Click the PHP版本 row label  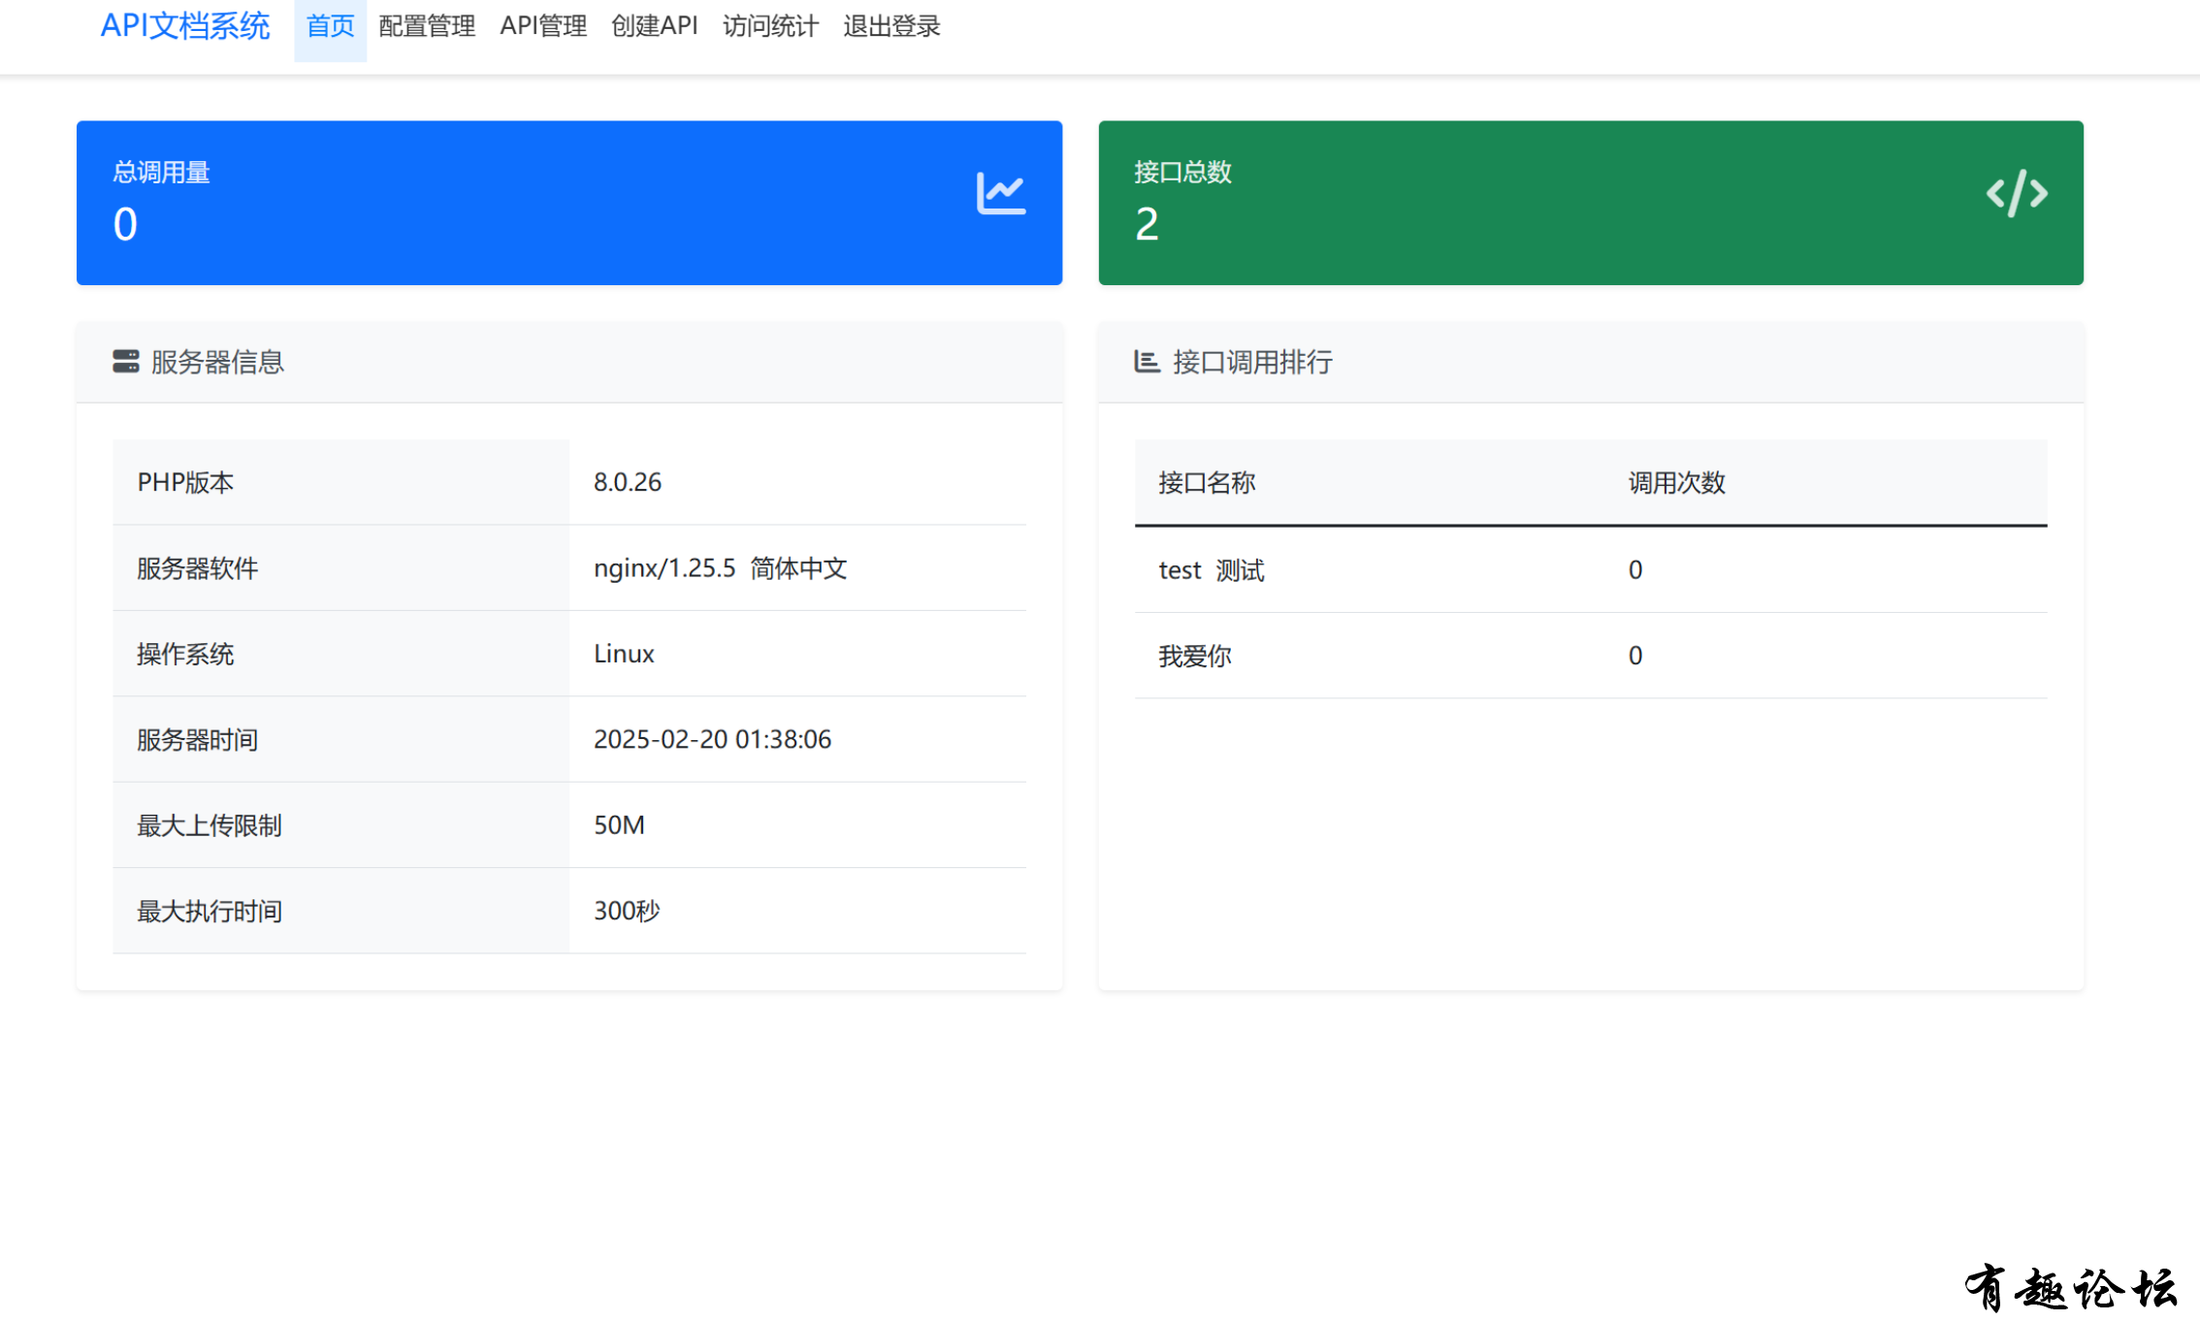(185, 482)
